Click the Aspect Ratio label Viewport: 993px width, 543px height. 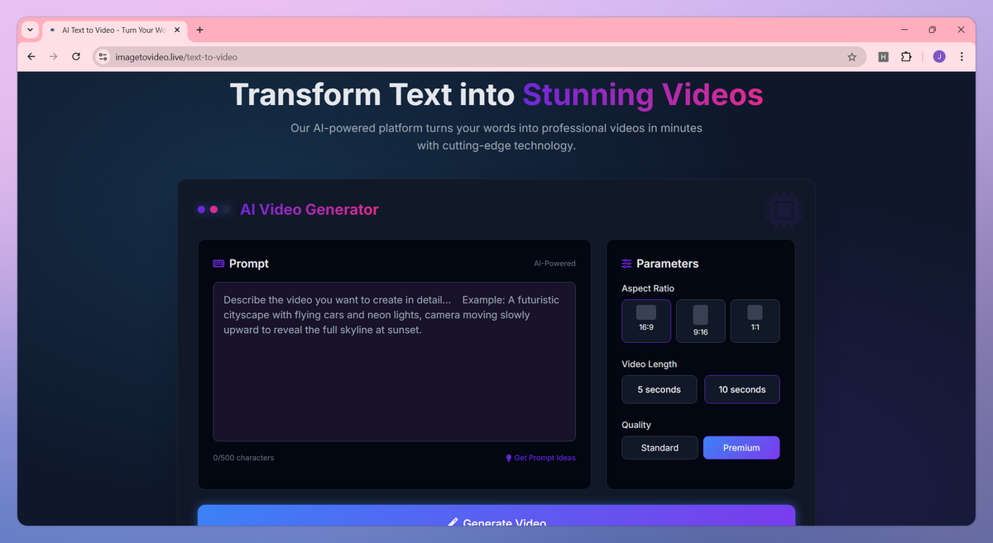coord(648,288)
